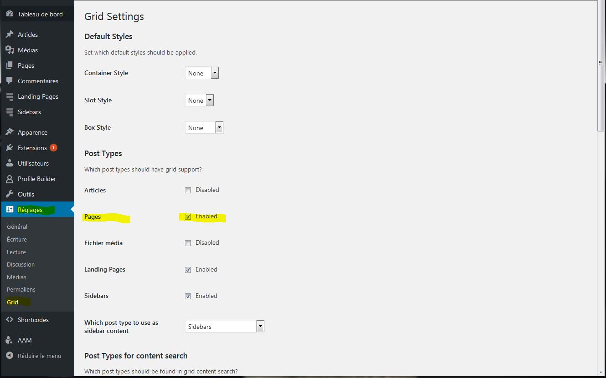Enable grid support for Articles checkbox

(x=188, y=190)
